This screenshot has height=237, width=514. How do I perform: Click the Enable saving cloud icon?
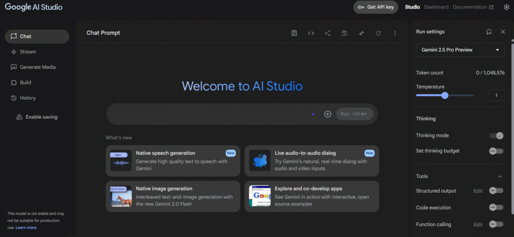click(20, 117)
